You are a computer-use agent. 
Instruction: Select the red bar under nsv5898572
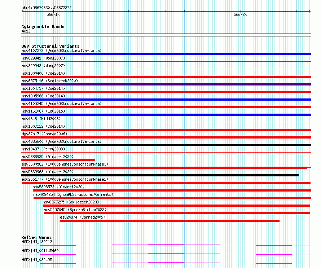(x=172, y=190)
